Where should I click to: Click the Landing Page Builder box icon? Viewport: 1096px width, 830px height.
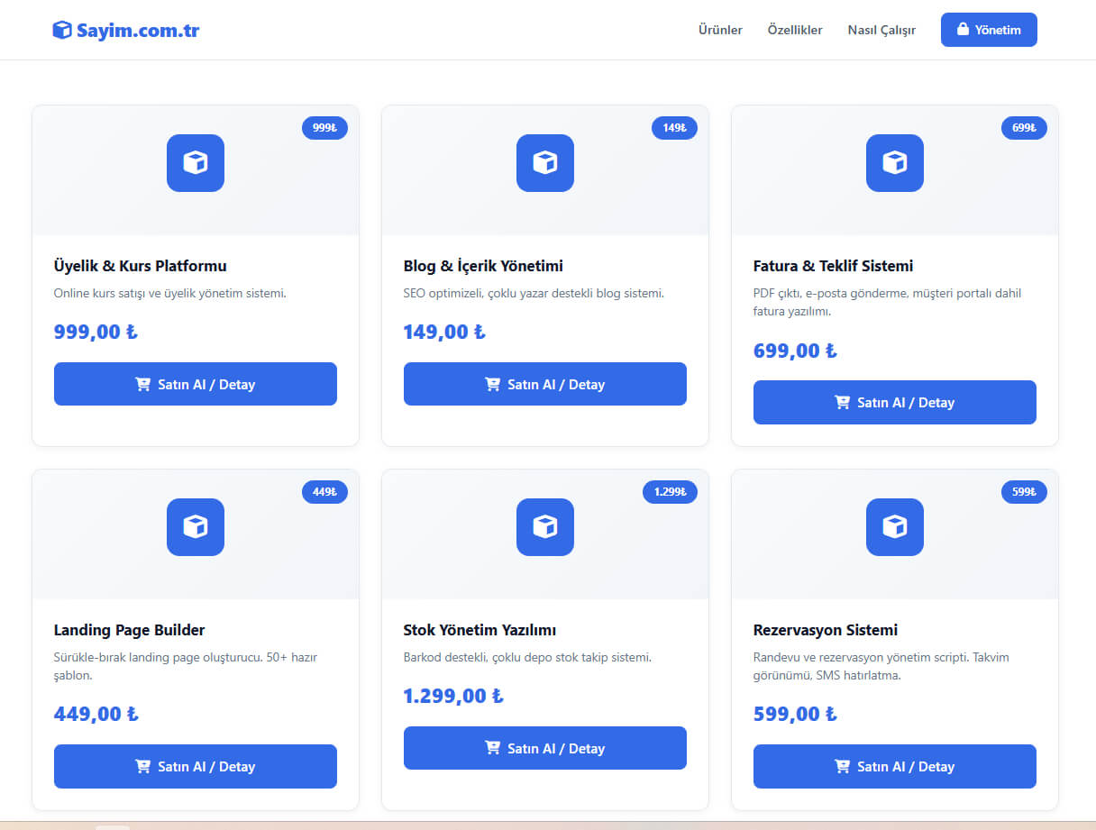coord(196,527)
